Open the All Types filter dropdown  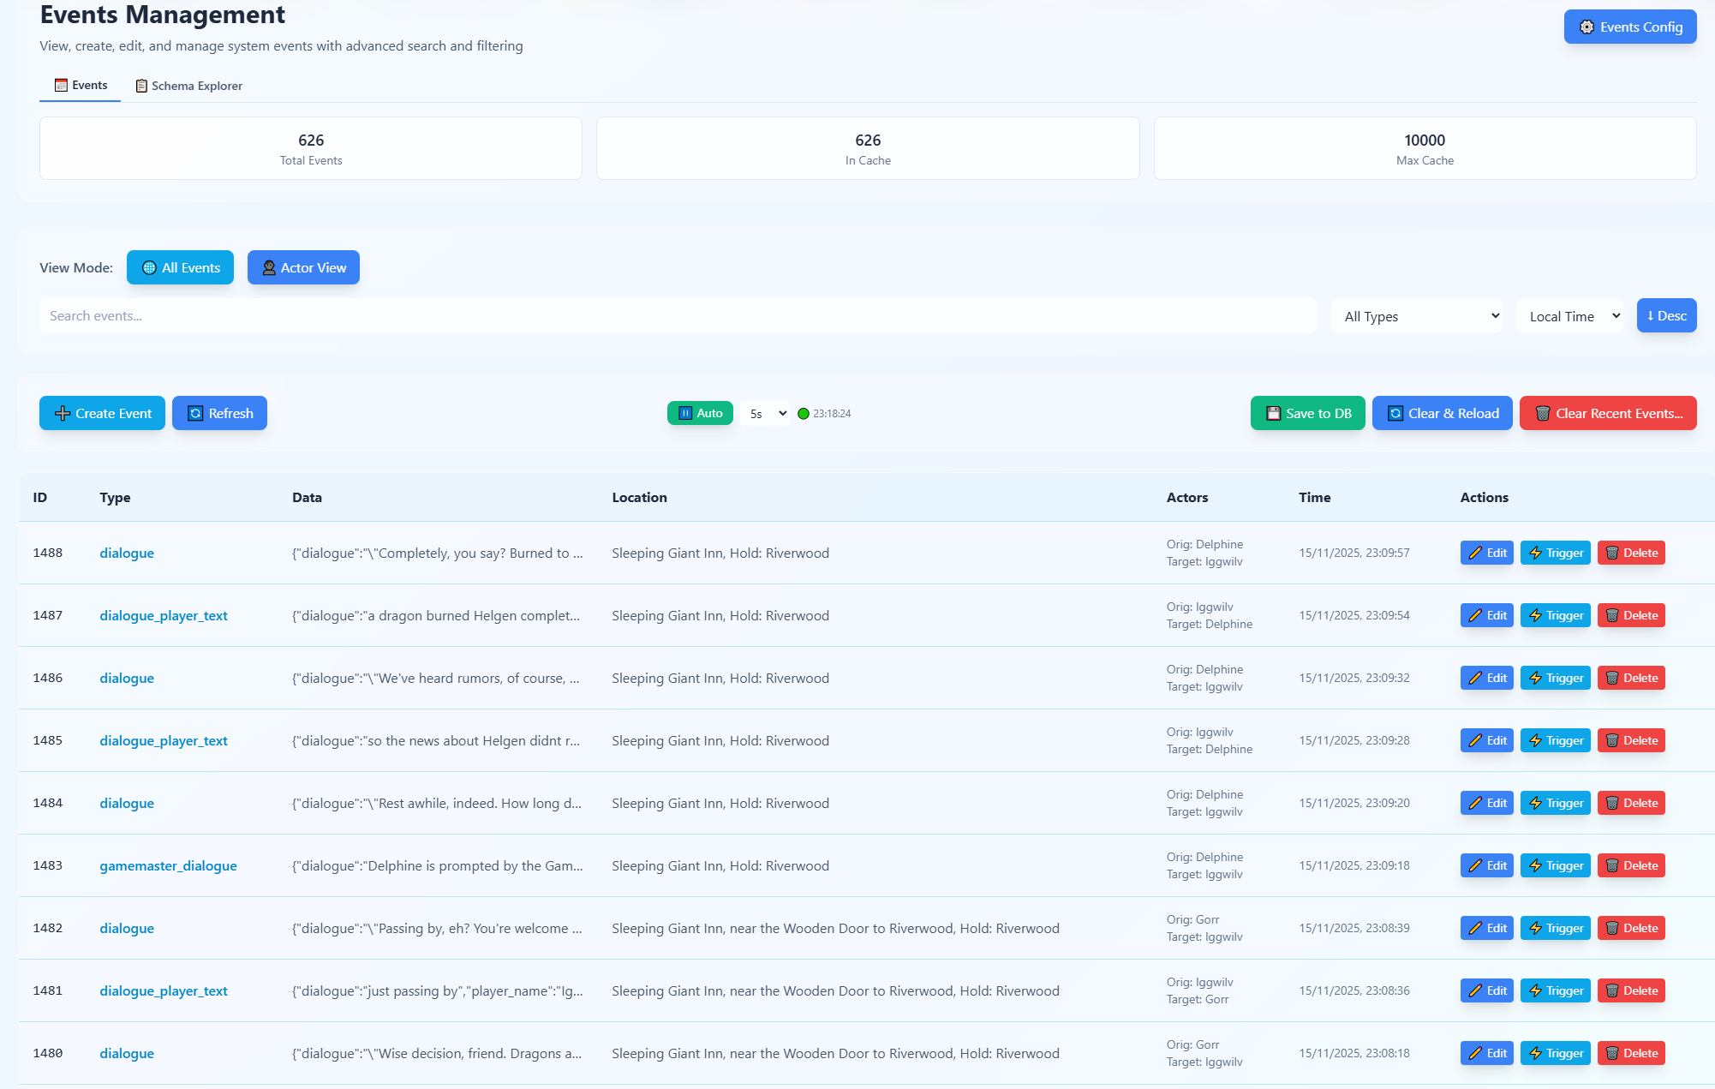1416,316
